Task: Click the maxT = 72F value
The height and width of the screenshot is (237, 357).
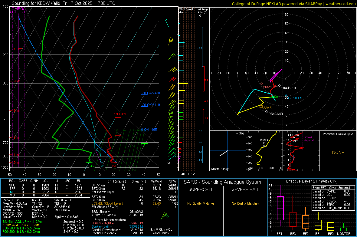Action: tap(40, 210)
